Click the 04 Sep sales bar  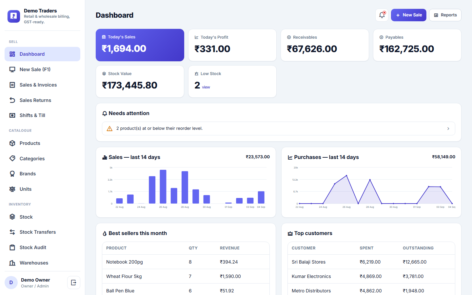[x=261, y=197]
